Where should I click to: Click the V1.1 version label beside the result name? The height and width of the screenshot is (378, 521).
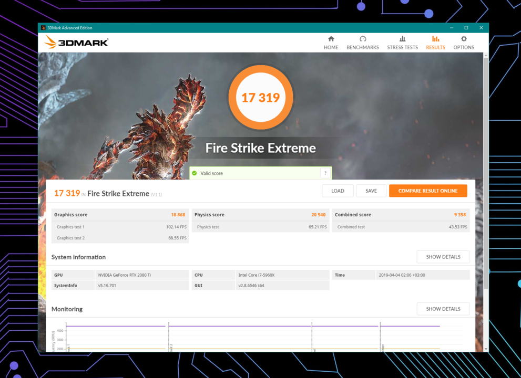pyautogui.click(x=157, y=195)
